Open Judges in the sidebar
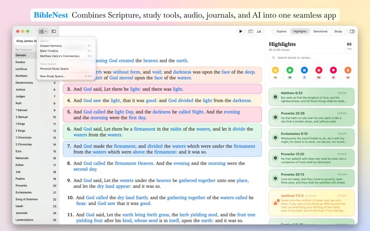The height and width of the screenshot is (231, 370). click(36, 97)
